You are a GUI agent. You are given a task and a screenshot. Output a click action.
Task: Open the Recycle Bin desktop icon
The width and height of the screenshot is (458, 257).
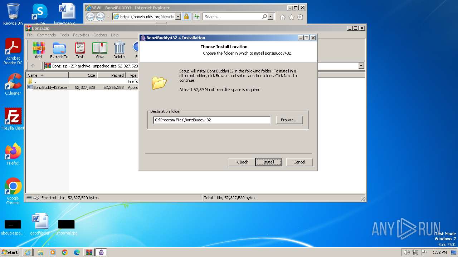[x=13, y=14]
